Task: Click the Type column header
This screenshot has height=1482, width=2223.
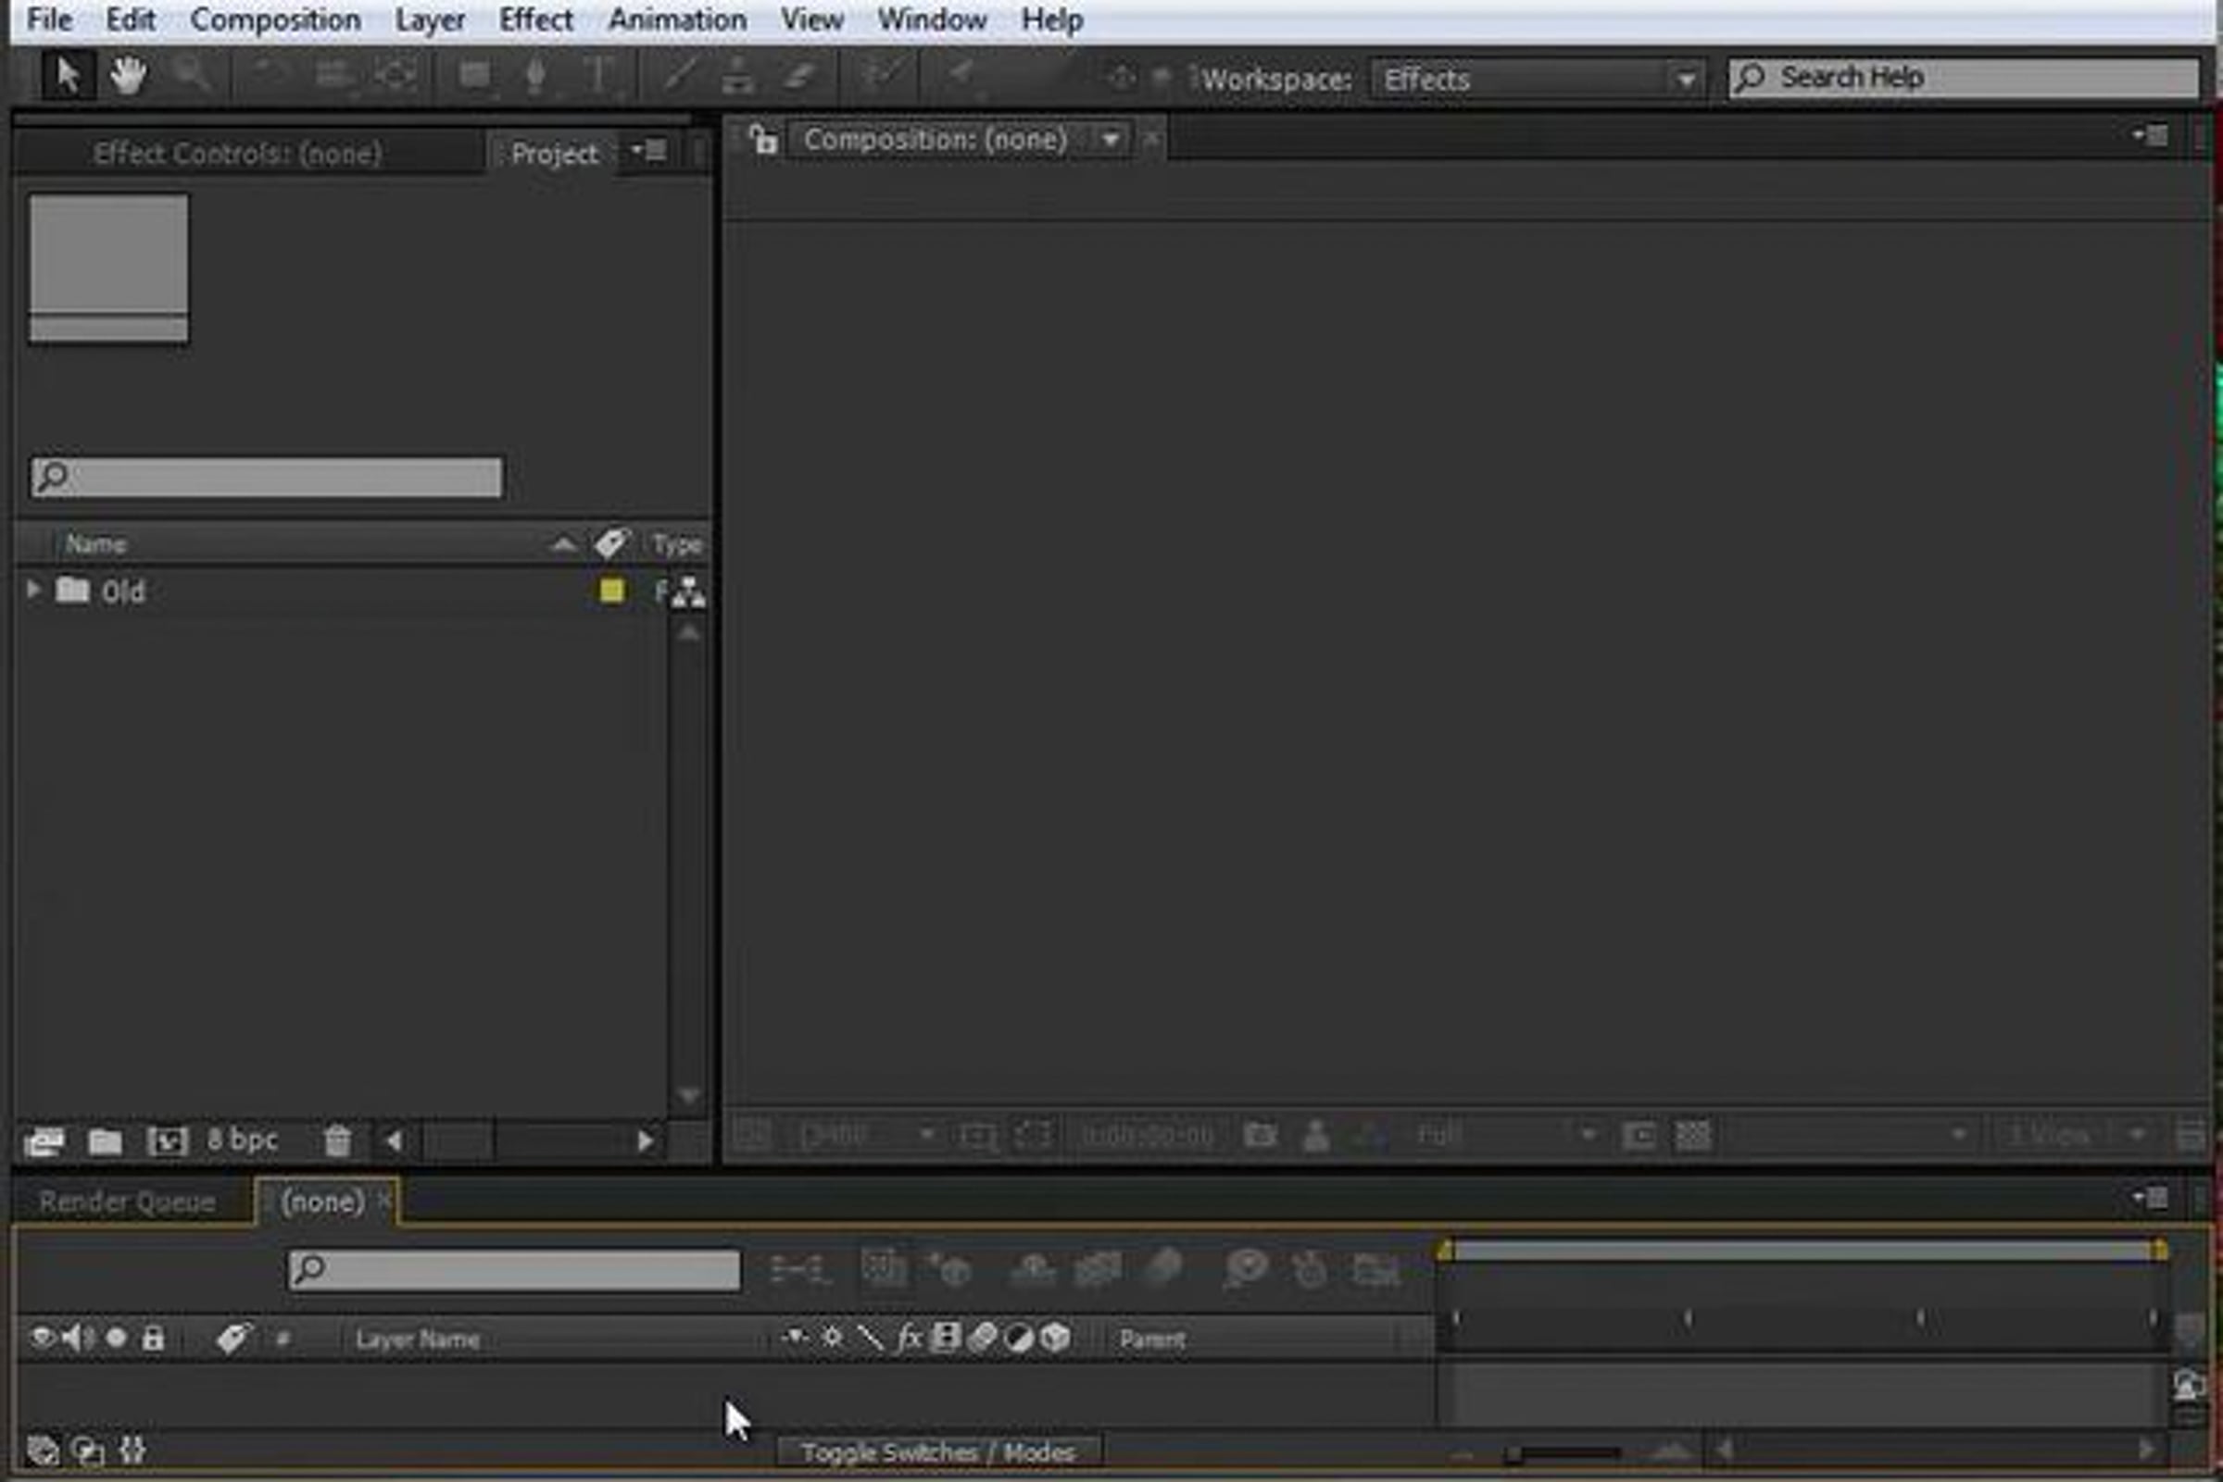Action: [x=677, y=544]
